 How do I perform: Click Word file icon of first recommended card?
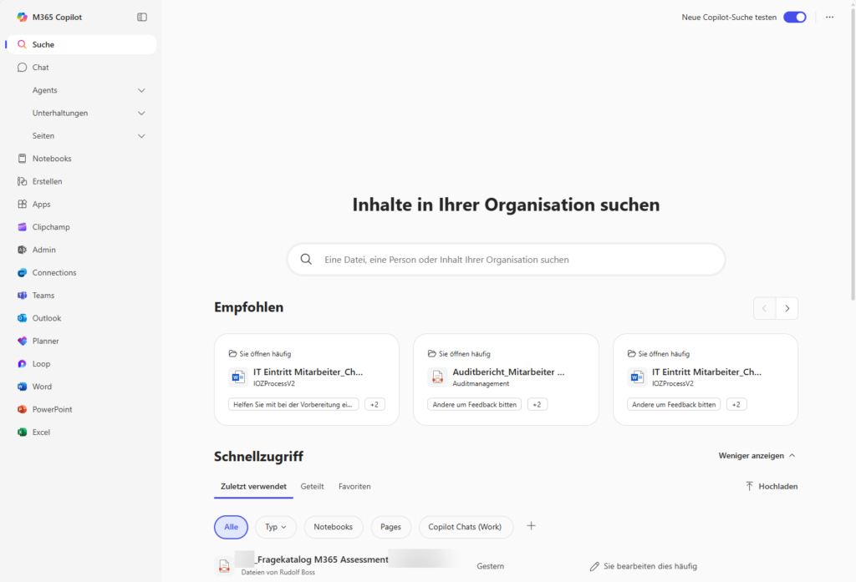[x=238, y=377]
